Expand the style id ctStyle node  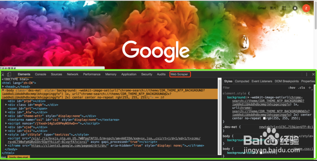click(6, 134)
